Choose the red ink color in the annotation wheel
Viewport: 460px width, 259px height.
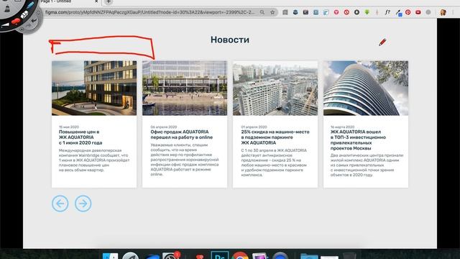tap(16, 21)
